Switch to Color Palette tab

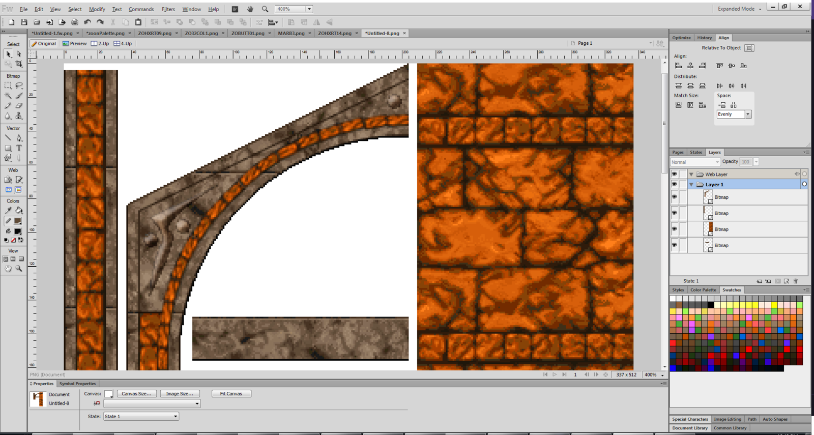coord(703,290)
